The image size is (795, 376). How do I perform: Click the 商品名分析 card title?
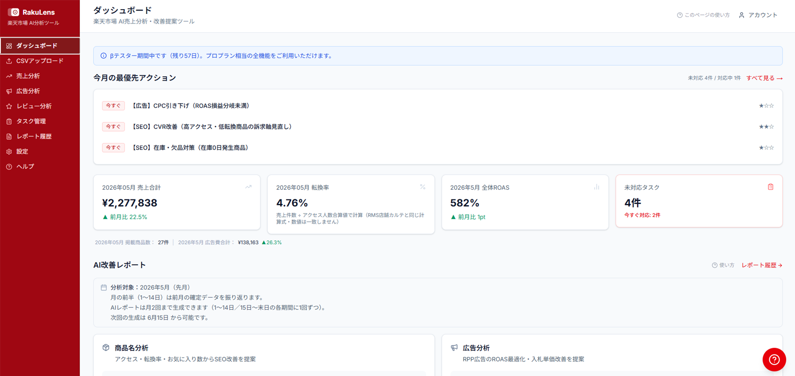pos(131,348)
